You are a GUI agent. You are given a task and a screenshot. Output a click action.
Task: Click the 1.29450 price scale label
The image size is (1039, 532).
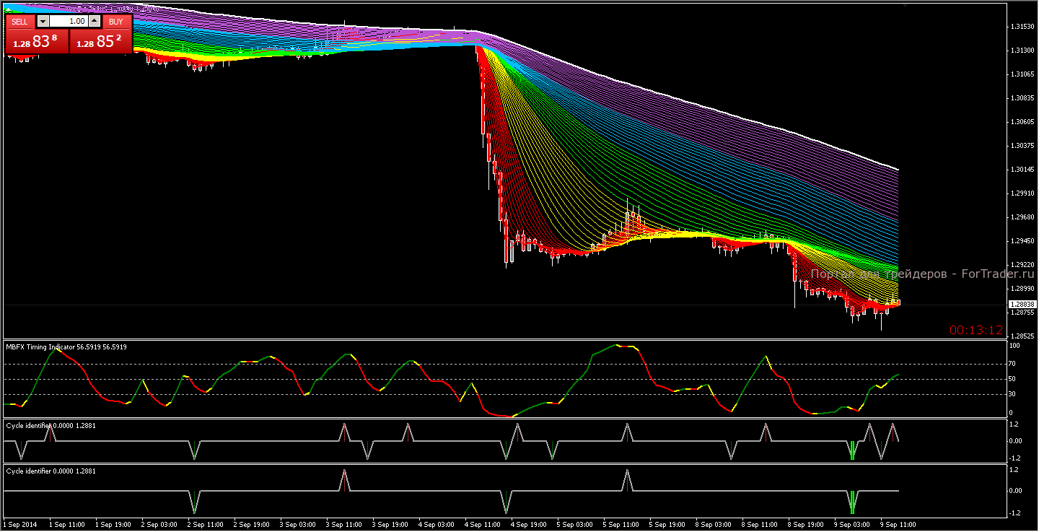coord(1022,241)
